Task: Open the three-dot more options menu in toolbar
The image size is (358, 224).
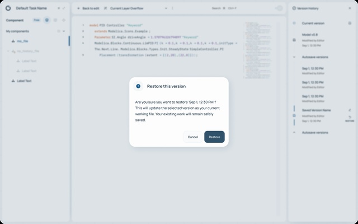Action: [x=172, y=8]
